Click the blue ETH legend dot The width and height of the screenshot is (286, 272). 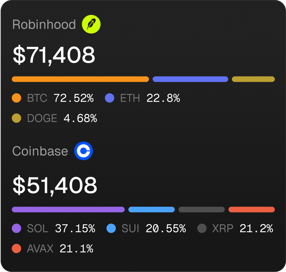tap(110, 98)
